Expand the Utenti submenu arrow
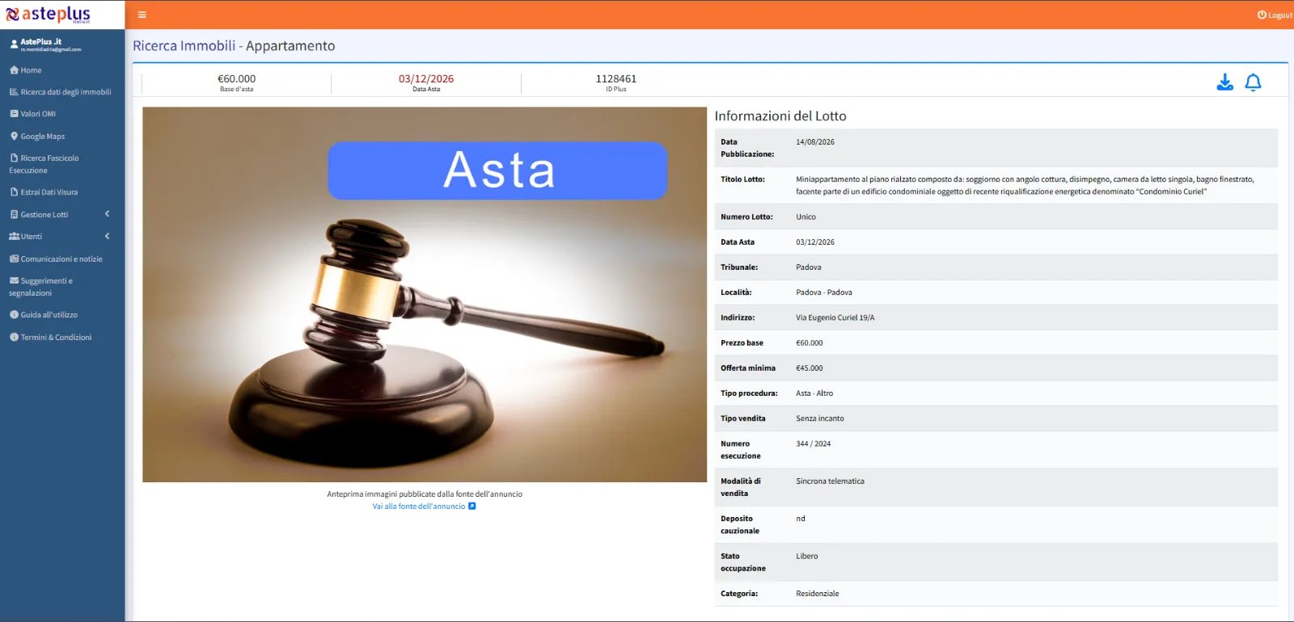Image resolution: width=1294 pixels, height=622 pixels. click(x=107, y=236)
